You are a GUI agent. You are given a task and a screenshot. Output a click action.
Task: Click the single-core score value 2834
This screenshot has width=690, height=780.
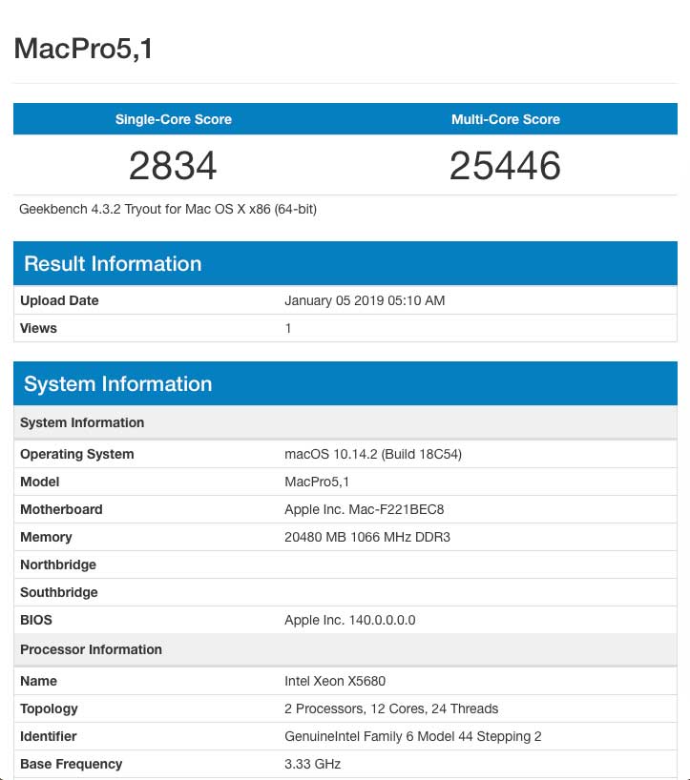pos(173,166)
